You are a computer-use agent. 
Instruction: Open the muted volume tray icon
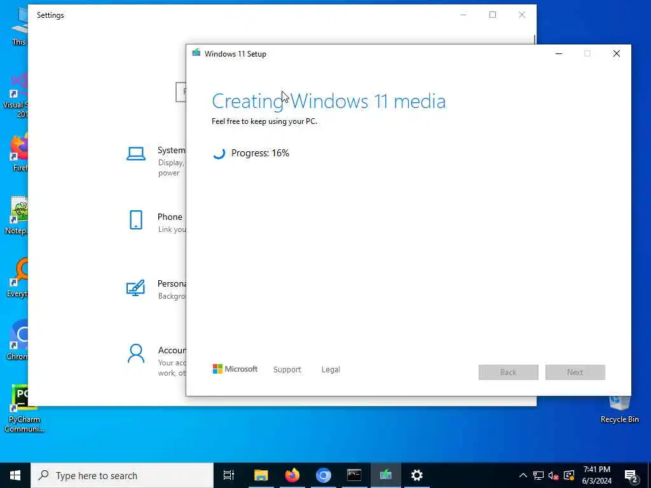554,475
